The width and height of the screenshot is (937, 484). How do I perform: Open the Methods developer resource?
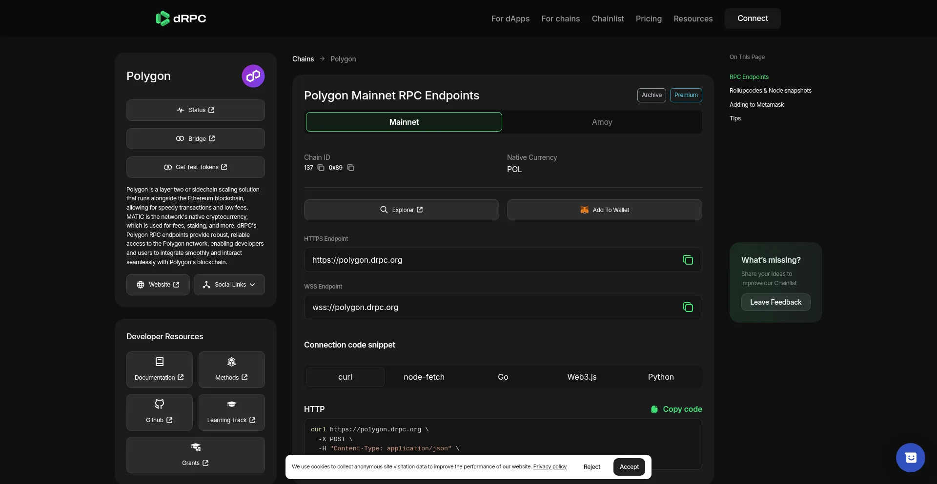click(x=232, y=369)
